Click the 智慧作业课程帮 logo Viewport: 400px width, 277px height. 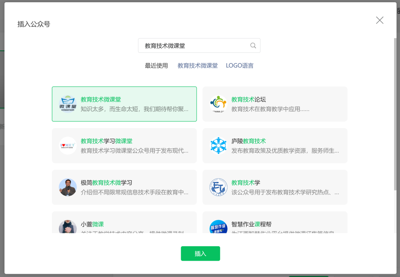(x=218, y=227)
